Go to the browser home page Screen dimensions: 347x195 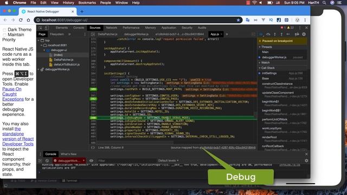click(28, 20)
